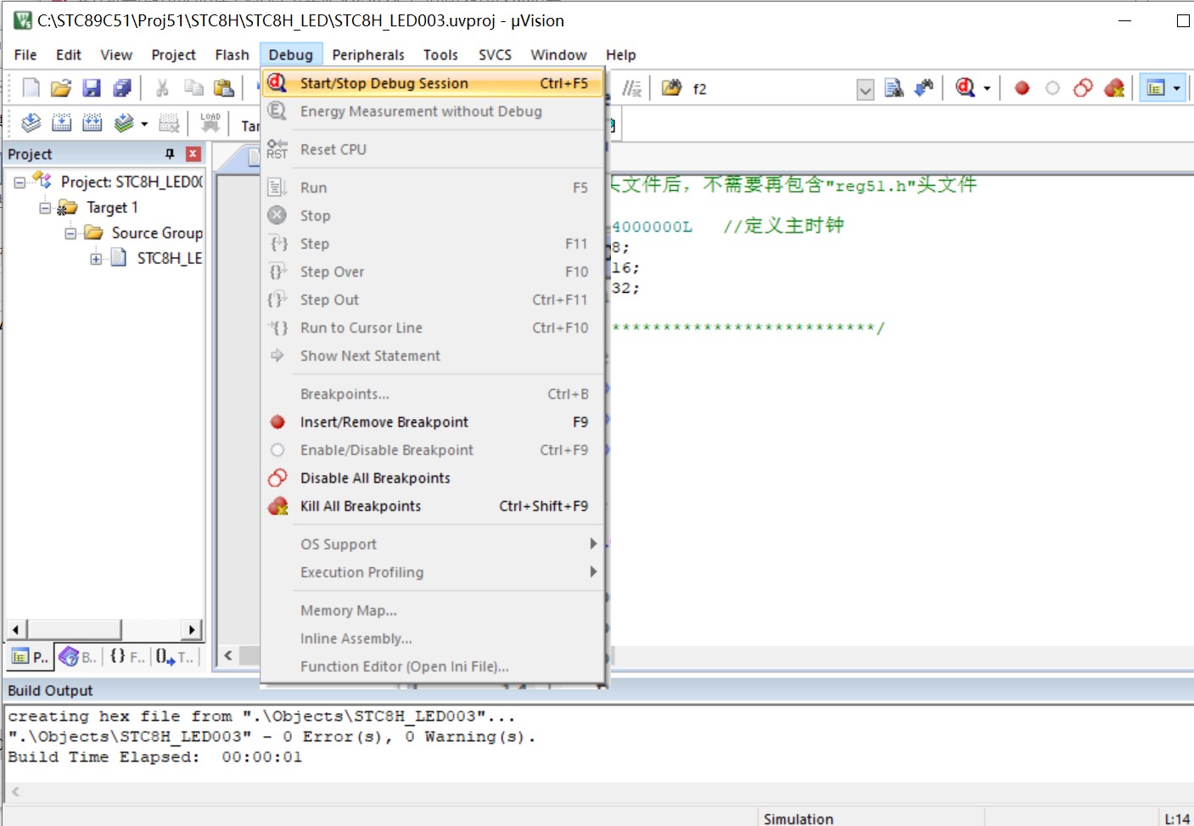1194x826 pixels.
Task: Open the View menu
Action: point(116,54)
